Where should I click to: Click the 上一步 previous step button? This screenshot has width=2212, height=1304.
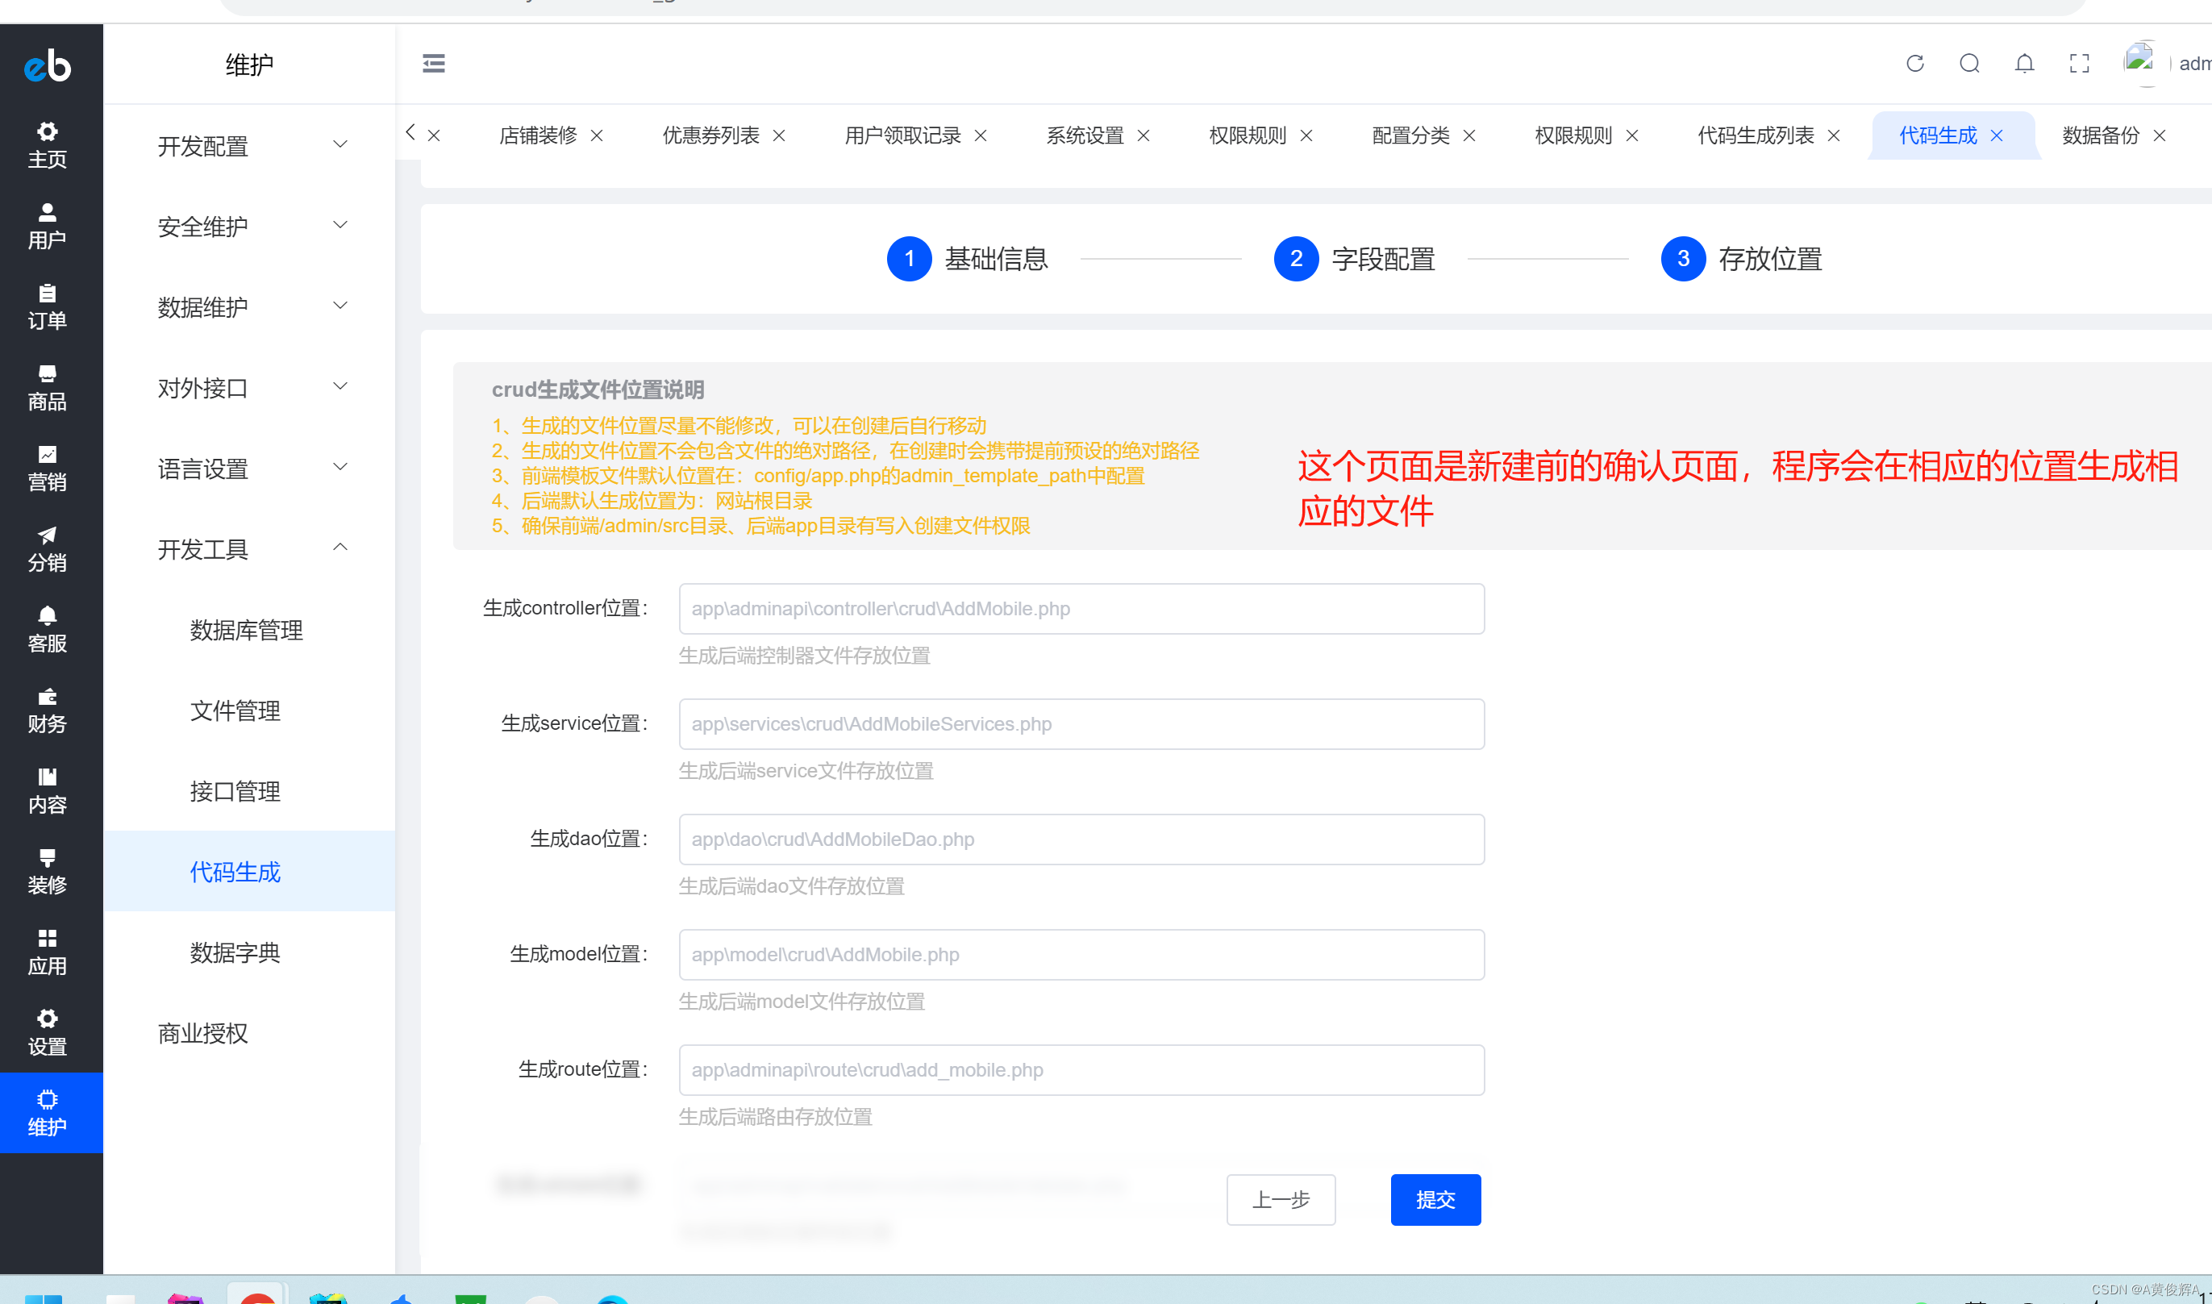tap(1281, 1199)
